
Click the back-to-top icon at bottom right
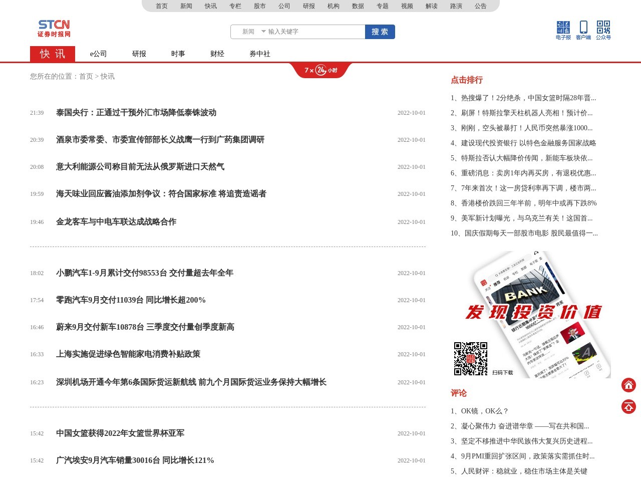628,407
